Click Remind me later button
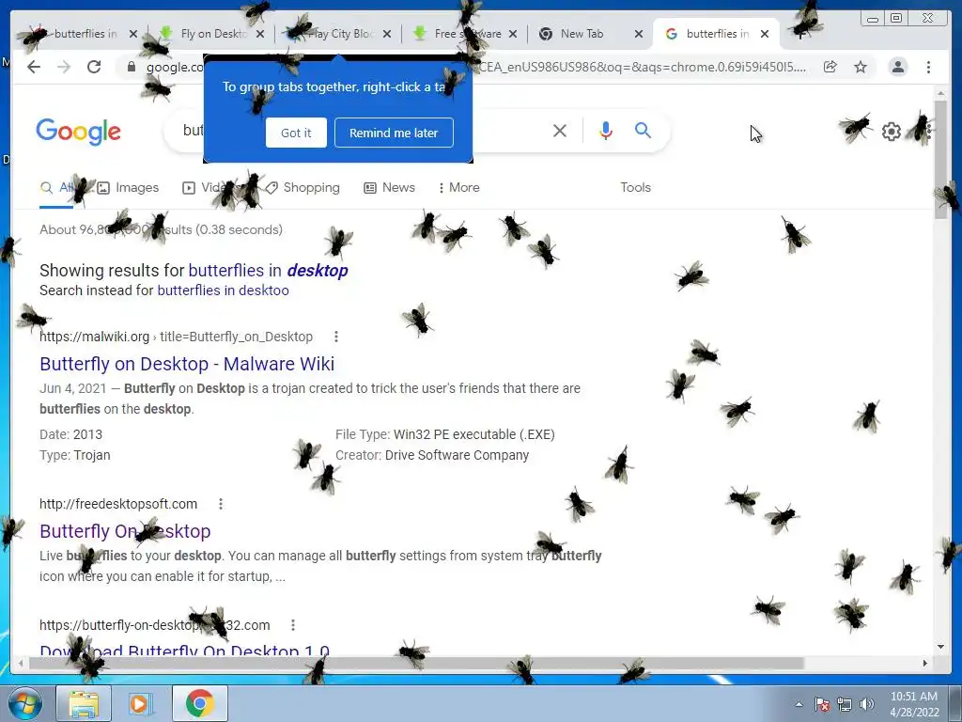 point(394,133)
